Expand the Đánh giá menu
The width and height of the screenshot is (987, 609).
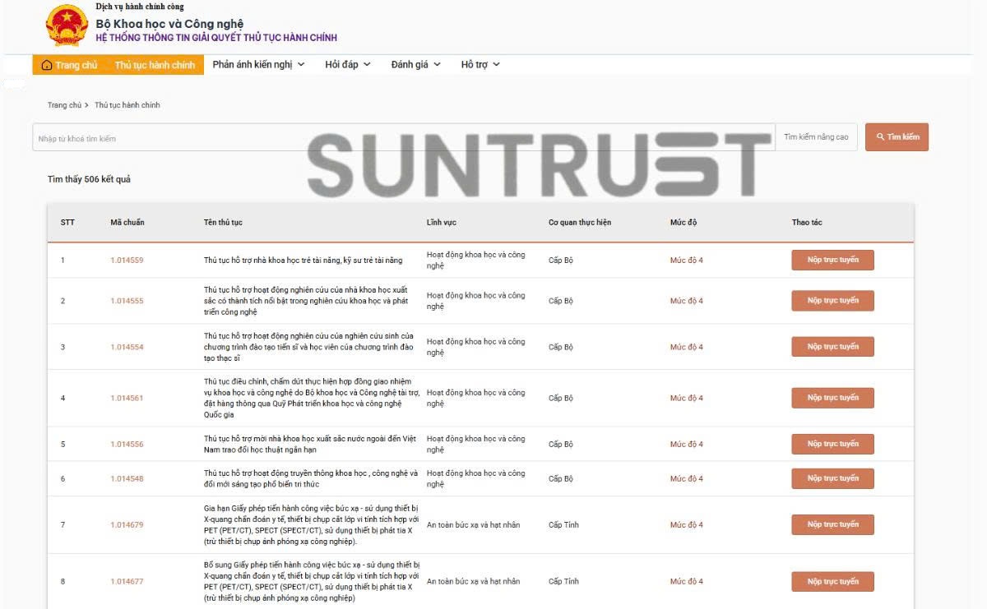click(415, 65)
